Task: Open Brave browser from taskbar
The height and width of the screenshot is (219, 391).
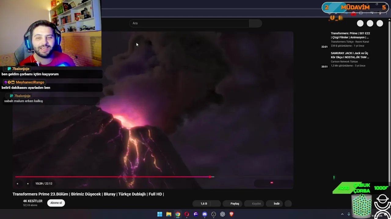Action: [232, 214]
